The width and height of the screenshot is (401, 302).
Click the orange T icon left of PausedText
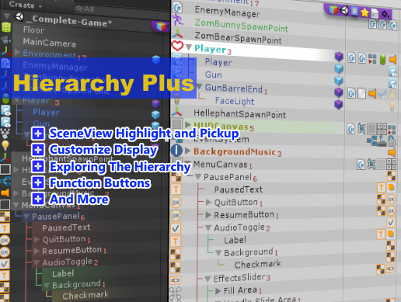coord(176,189)
